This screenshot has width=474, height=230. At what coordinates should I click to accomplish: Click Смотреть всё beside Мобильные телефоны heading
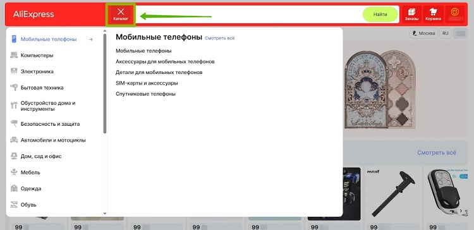coord(219,38)
